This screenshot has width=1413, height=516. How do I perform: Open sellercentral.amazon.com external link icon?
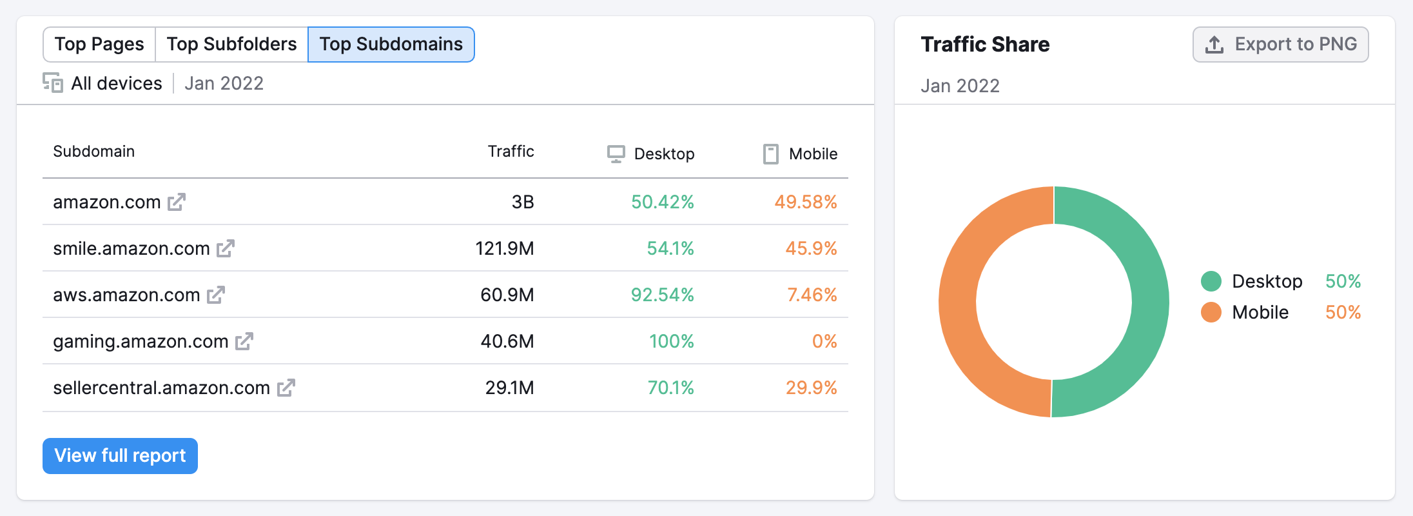(286, 388)
